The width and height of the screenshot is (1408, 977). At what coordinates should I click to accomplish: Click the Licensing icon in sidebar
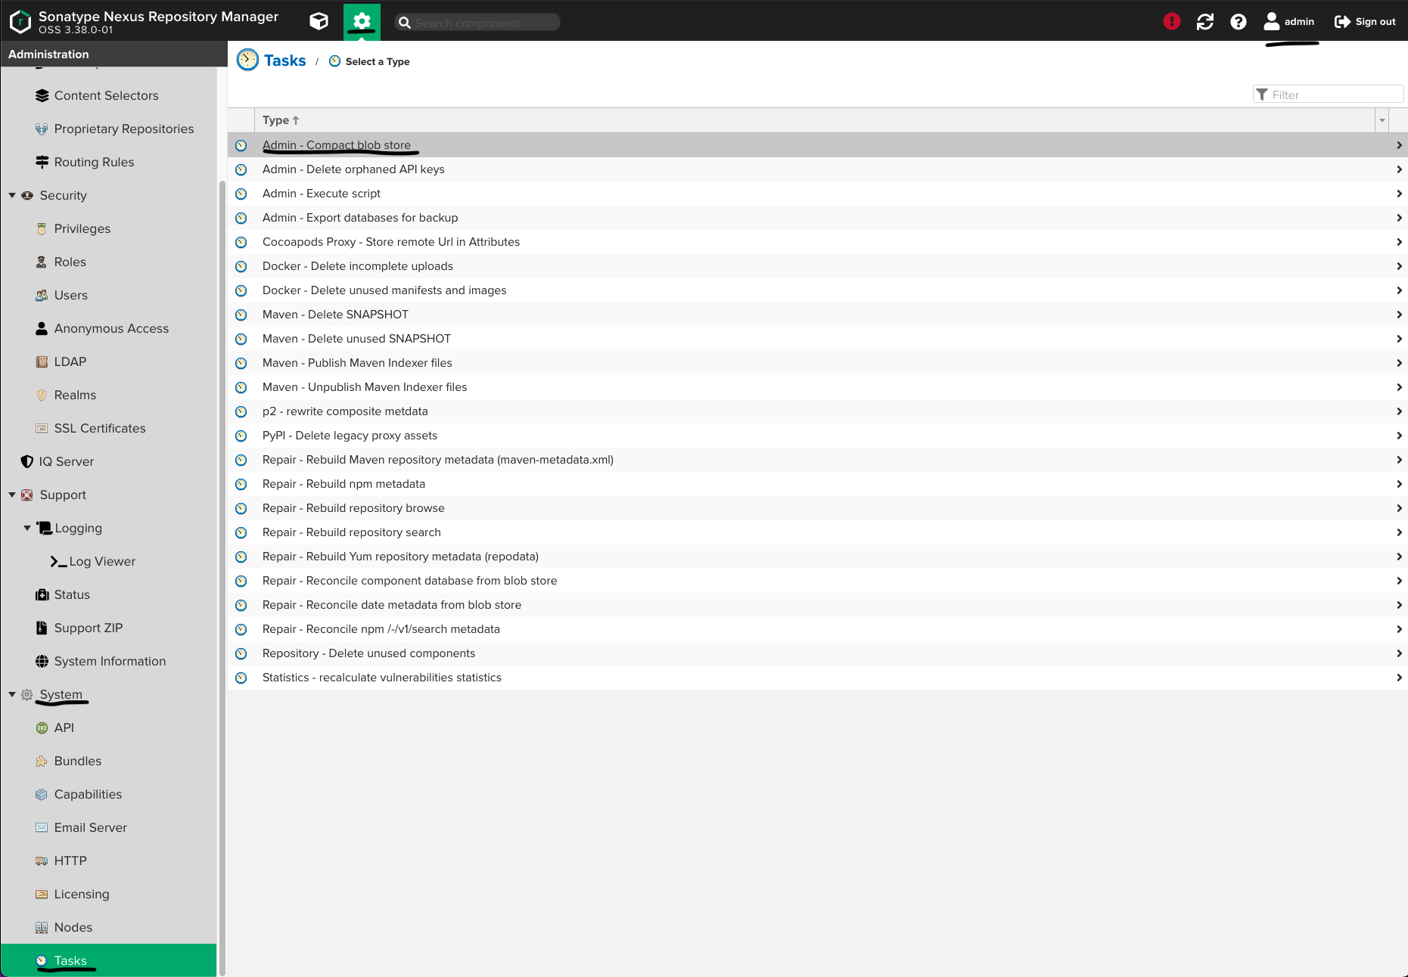coord(42,894)
